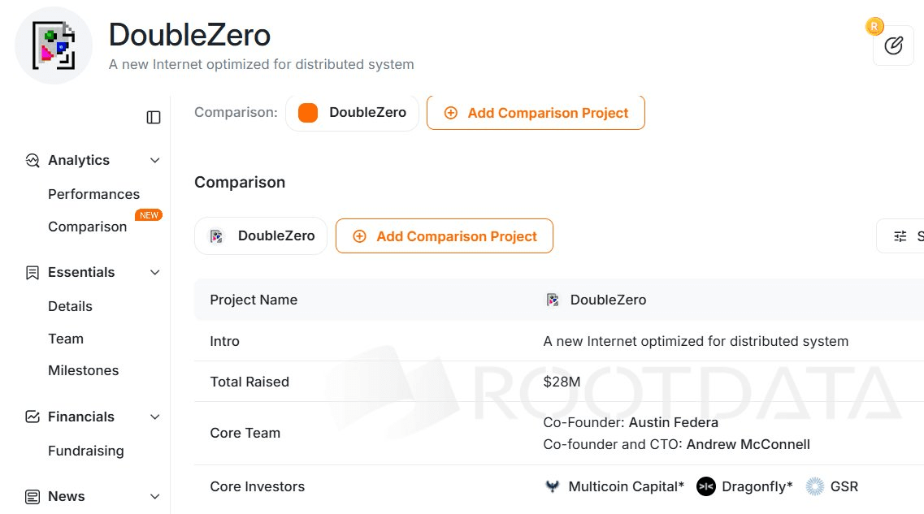Click the Analytics chart icon in sidebar
Image resolution: width=924 pixels, height=514 pixels.
33,160
